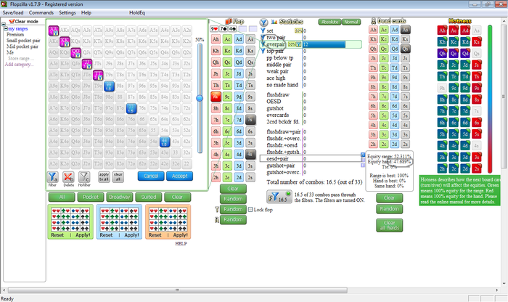Select Premium range in sidebar tree
Viewport: 508px width, 302px height.
tap(15, 35)
